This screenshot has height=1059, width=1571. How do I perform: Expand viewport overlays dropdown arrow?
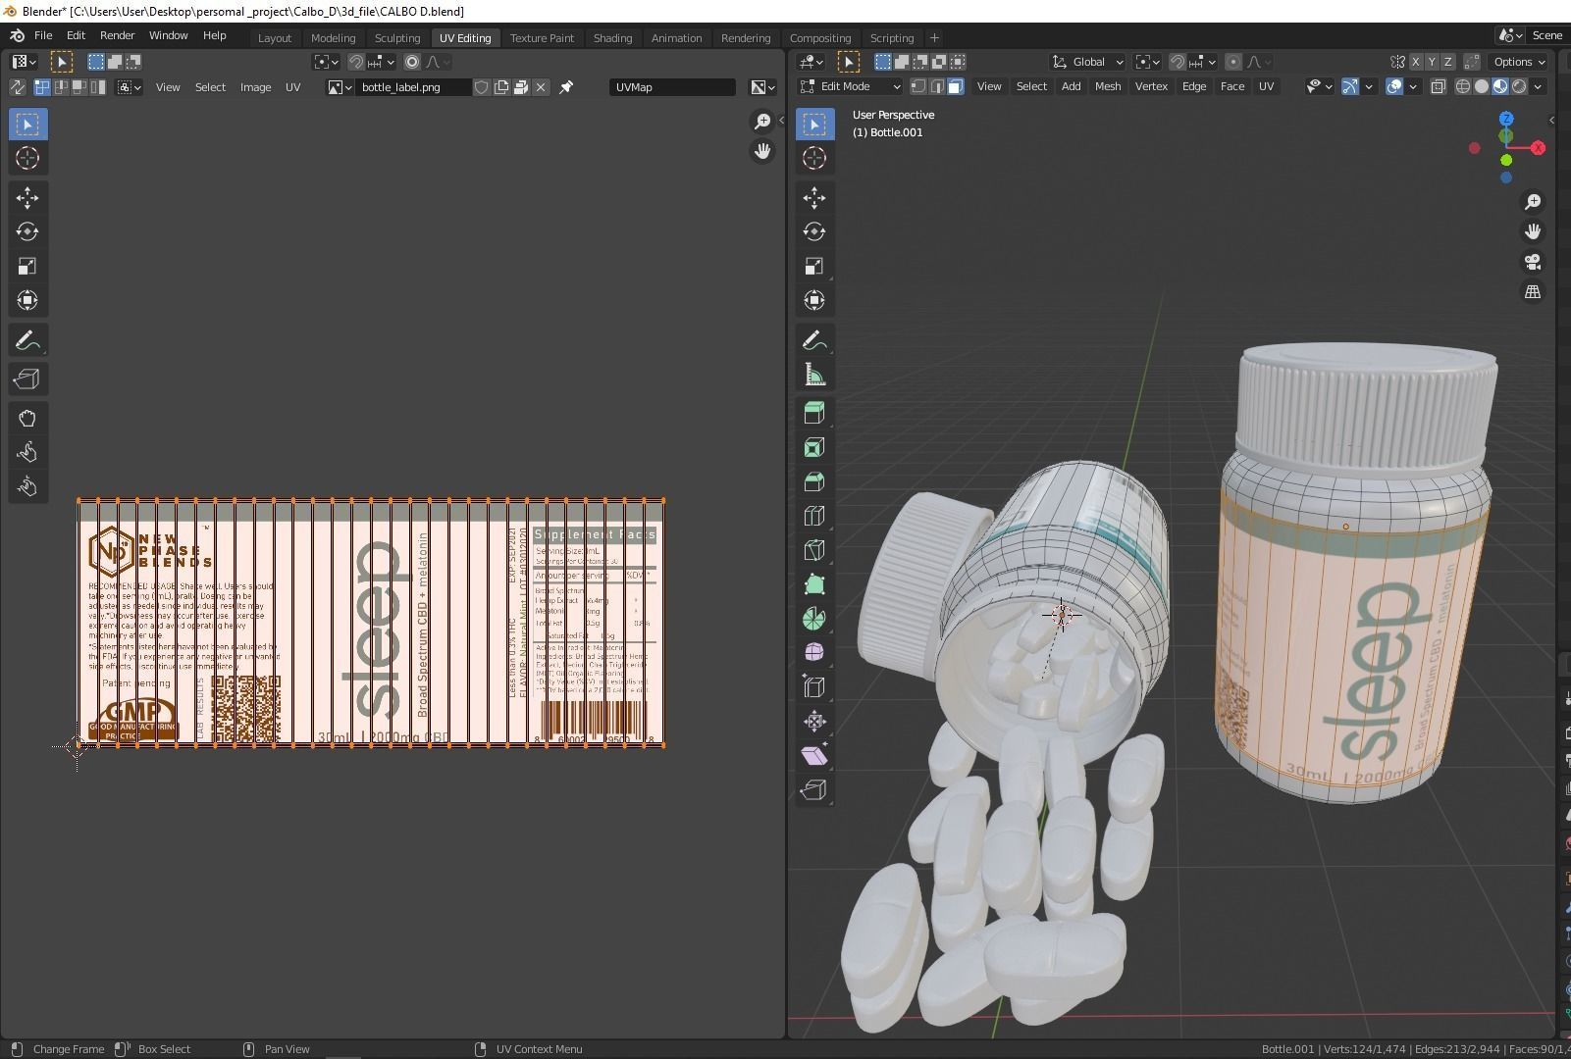[1413, 86]
